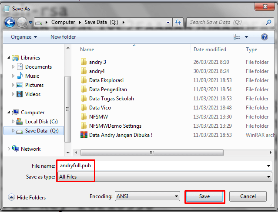Viewport: 278px width, 212px height.
Task: Click Hide Folders toggle button
Action: pyautogui.click(x=27, y=198)
